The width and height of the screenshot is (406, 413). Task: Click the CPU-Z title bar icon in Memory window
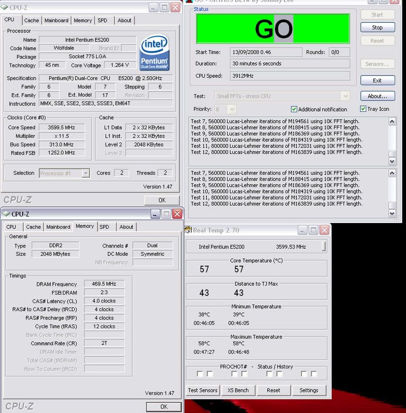6,214
